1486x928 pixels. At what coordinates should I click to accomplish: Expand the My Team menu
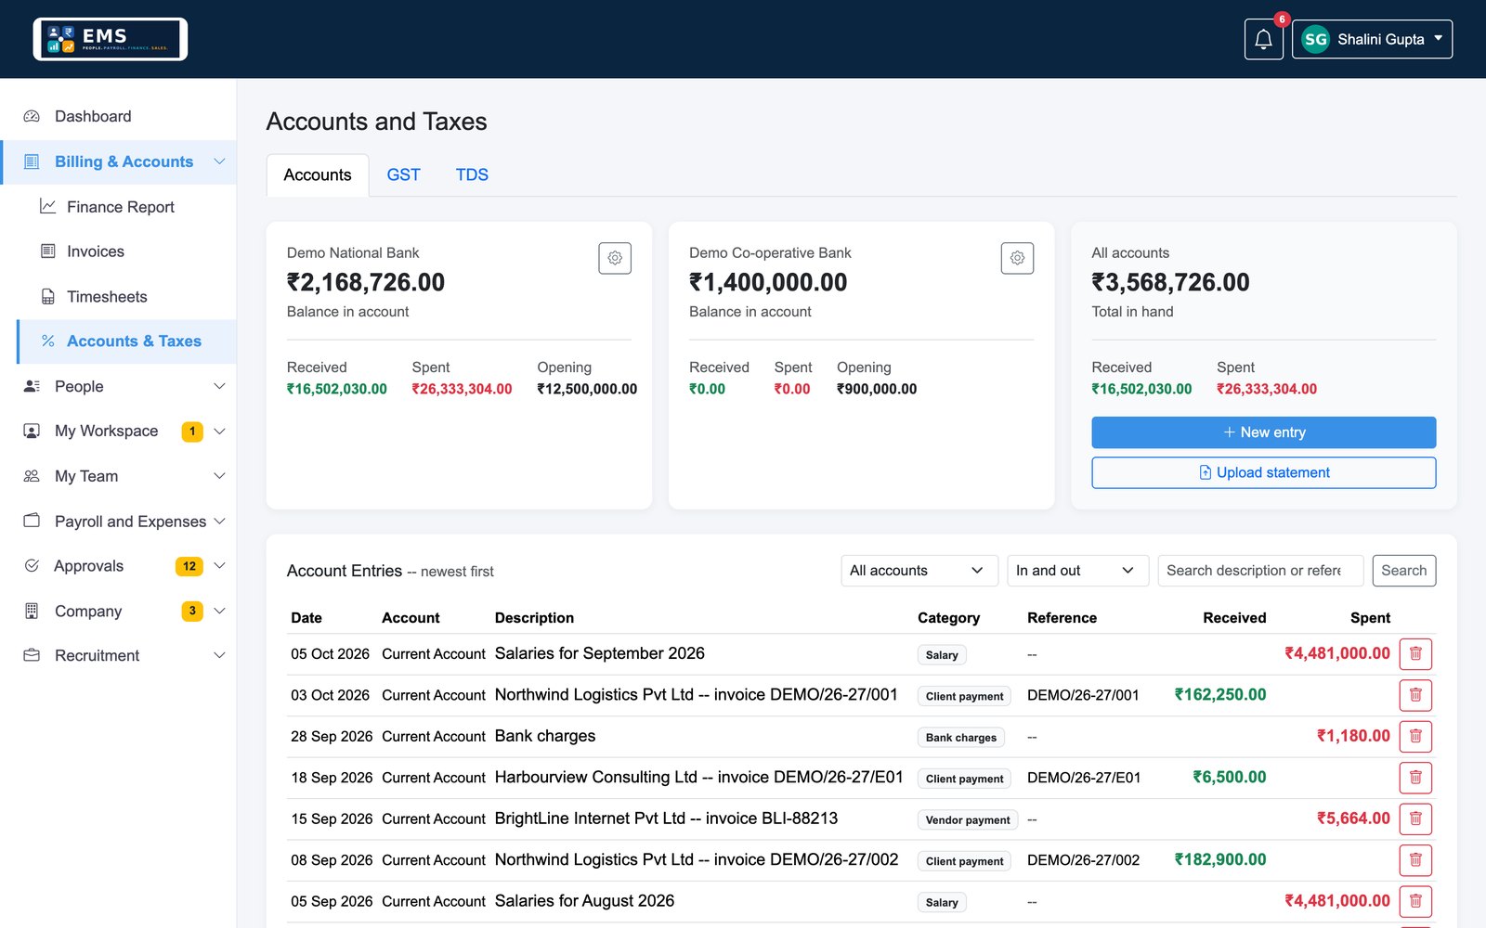click(x=219, y=476)
